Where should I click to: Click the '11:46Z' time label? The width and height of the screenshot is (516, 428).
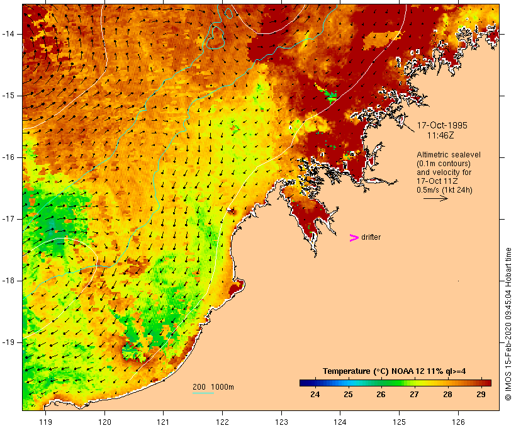tap(440, 135)
